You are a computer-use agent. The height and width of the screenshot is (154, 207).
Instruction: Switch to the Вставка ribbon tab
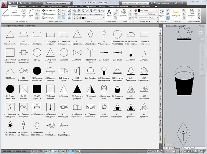click(22, 7)
